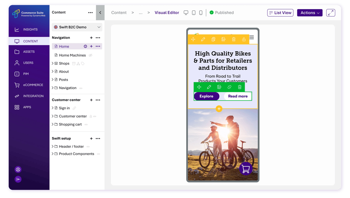Expand the Sign in node
350x198 pixels.
click(x=53, y=108)
